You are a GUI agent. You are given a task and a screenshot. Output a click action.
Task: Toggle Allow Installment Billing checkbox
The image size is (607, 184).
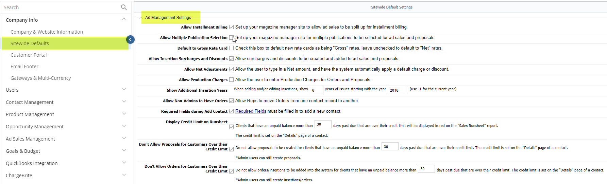tap(231, 27)
